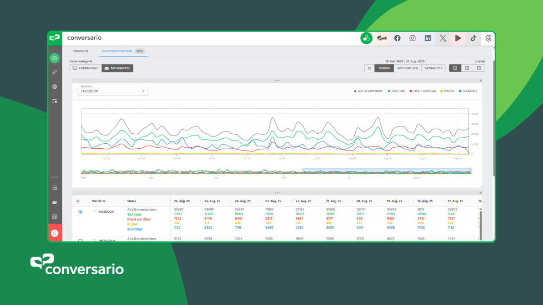
Task: Open the plug connections icon in sidebar
Action: tap(54, 72)
